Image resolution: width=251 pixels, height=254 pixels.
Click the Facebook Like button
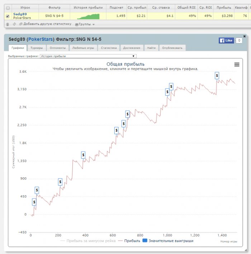[x=226, y=40]
